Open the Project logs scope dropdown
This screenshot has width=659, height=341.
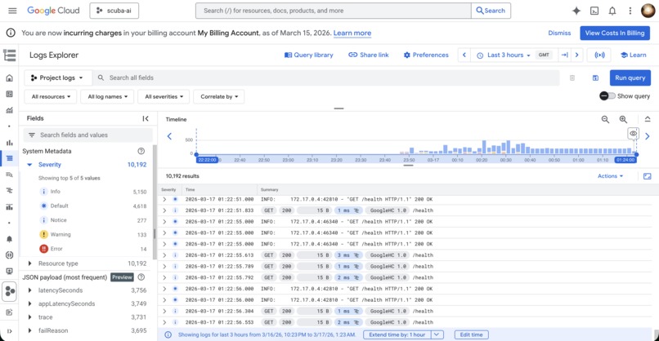click(57, 77)
